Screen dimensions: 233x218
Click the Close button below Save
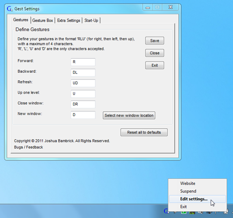click(x=155, y=53)
